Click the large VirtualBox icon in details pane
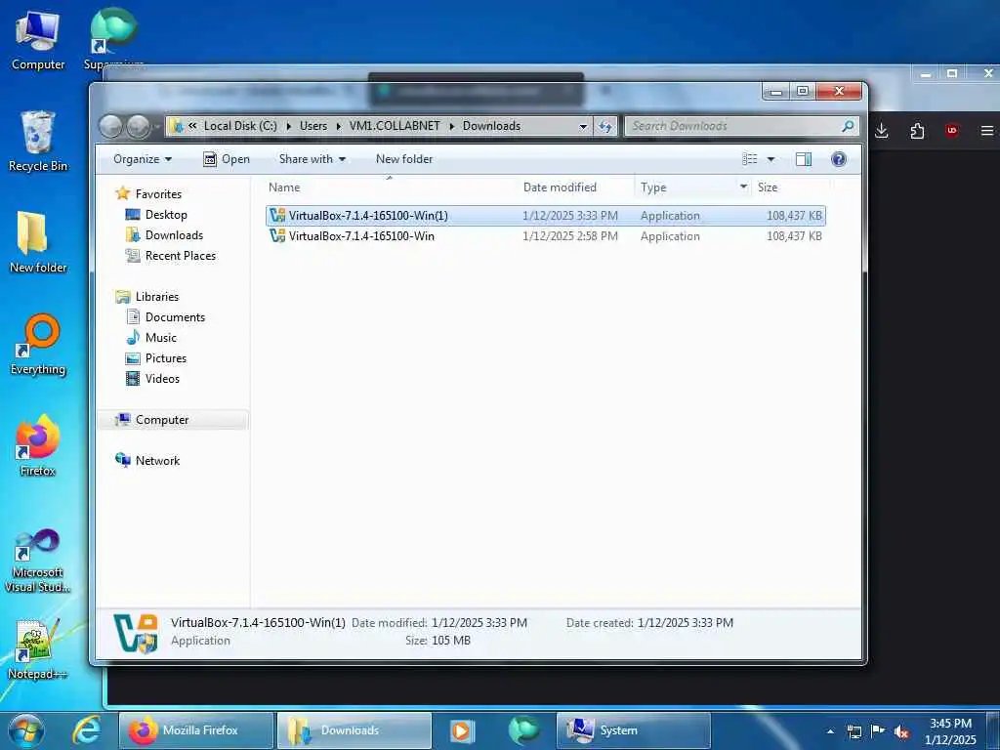Image resolution: width=1000 pixels, height=750 pixels. [x=135, y=633]
